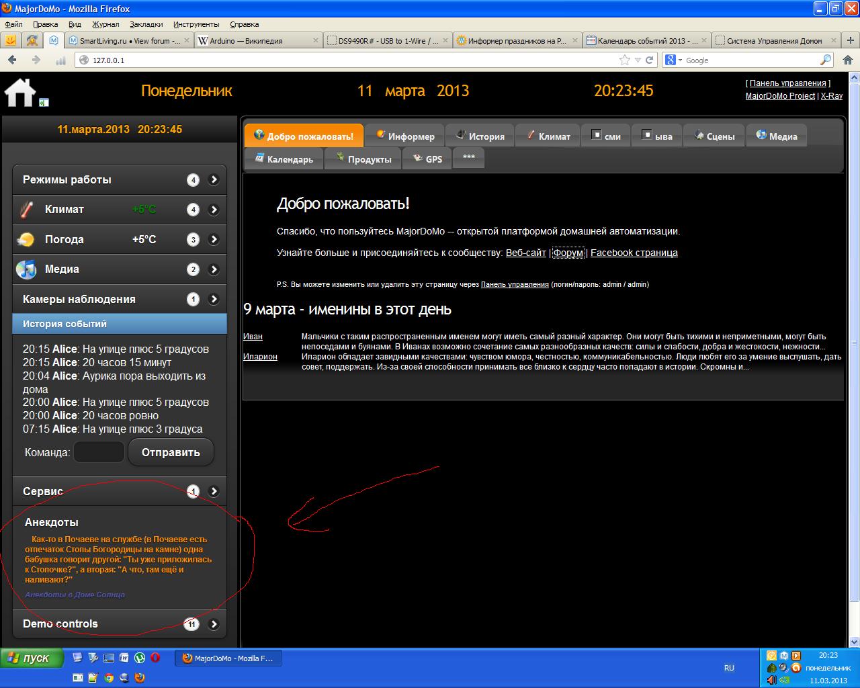Open the Календарь tab
This screenshot has width=860, height=688.
284,159
